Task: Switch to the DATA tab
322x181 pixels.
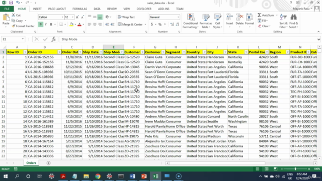Action: [97, 9]
